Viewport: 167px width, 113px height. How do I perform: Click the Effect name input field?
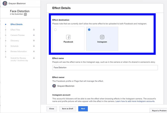105,68
